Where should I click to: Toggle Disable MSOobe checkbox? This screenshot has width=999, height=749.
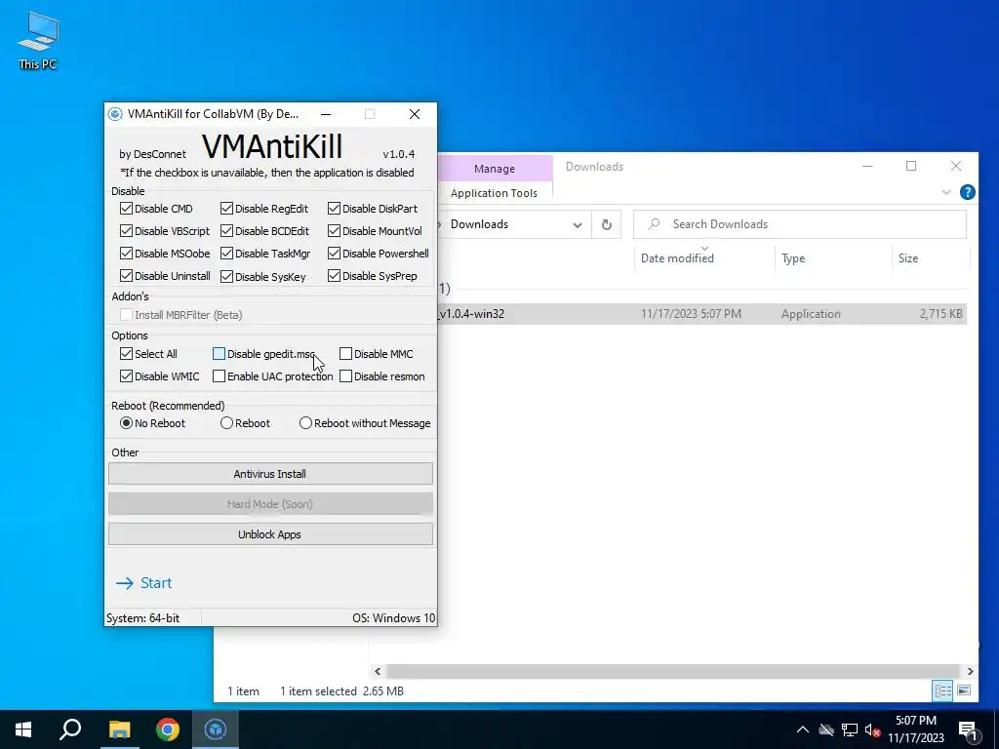[x=126, y=253]
